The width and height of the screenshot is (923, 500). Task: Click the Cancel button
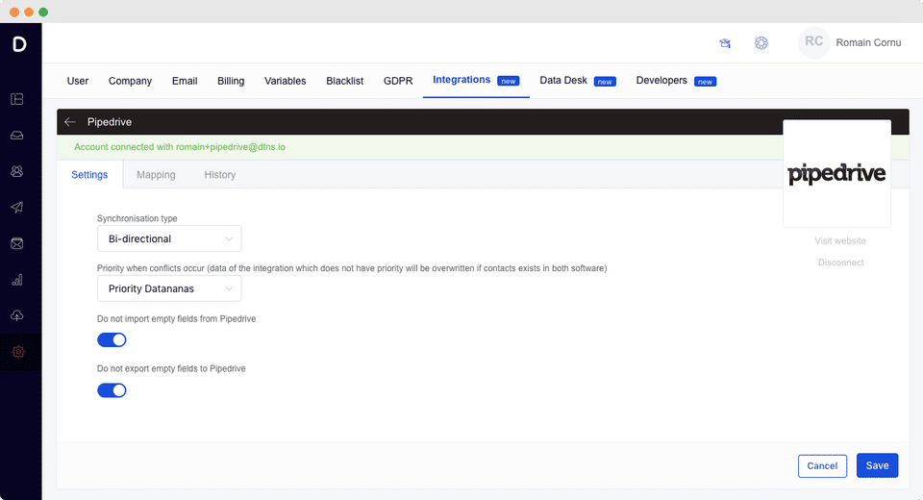coord(822,465)
